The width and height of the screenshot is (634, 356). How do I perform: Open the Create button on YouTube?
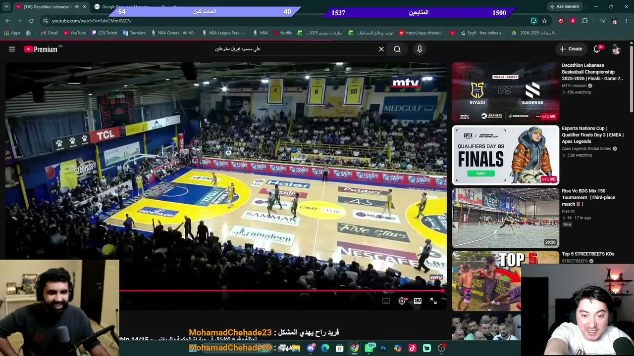coord(571,49)
